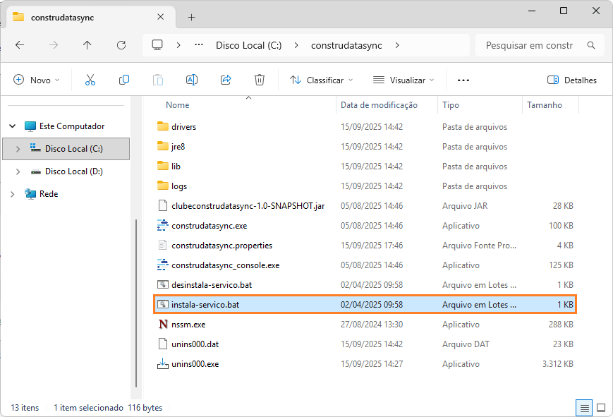Switch to details list view in status bar
Screen dimensions: 613x417
tap(585, 409)
